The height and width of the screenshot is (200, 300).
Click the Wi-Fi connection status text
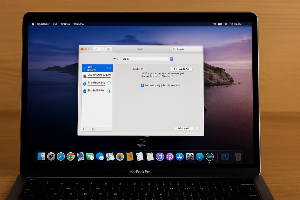[x=162, y=75]
